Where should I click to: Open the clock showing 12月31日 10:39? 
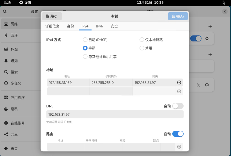coord(150,3)
